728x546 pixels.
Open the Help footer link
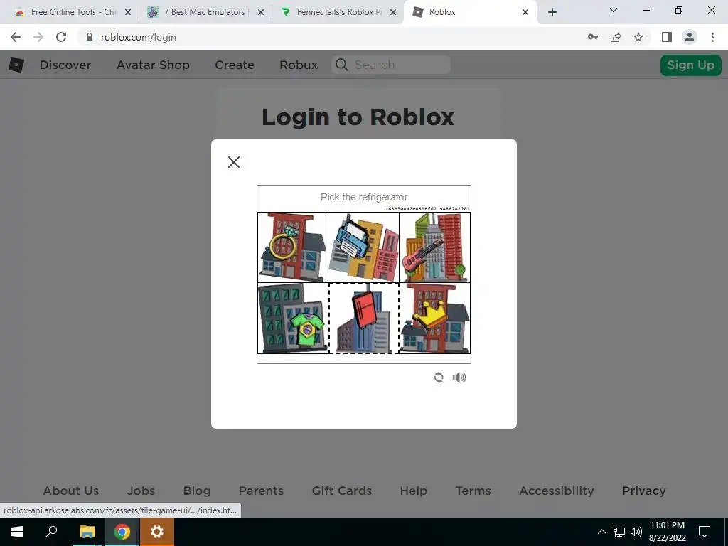tap(414, 491)
